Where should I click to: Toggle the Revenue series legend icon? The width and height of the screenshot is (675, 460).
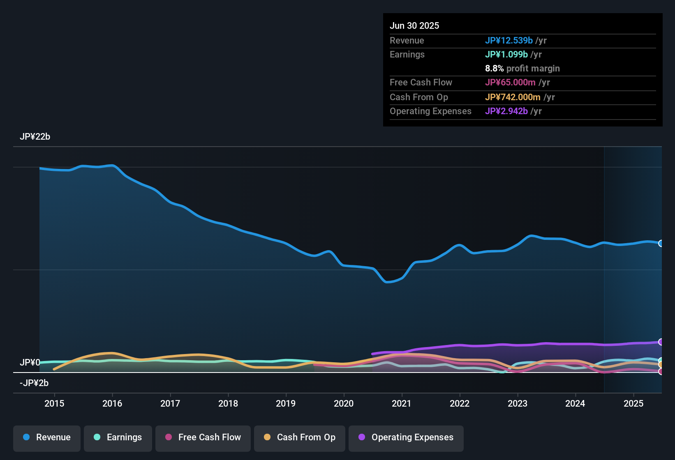[26, 437]
